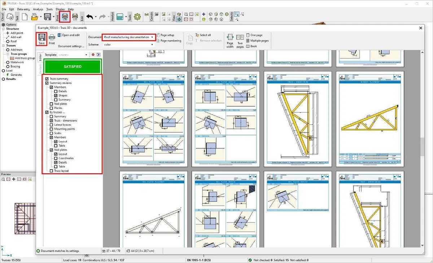This screenshot has width=433, height=263.
Task: Enable the Lateral braces checkbox
Action: 51,125
